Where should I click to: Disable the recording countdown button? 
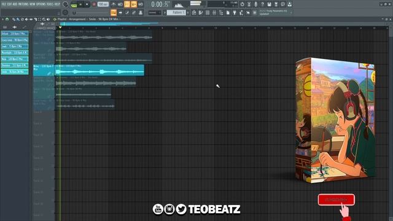(x=127, y=4)
